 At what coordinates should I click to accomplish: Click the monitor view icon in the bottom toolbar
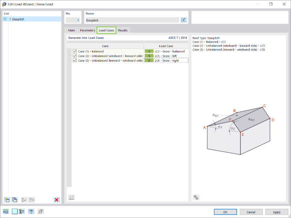(x=31, y=211)
